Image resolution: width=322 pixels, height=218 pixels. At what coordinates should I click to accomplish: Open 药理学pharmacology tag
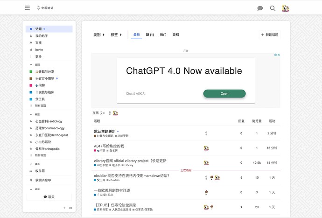pos(49,128)
